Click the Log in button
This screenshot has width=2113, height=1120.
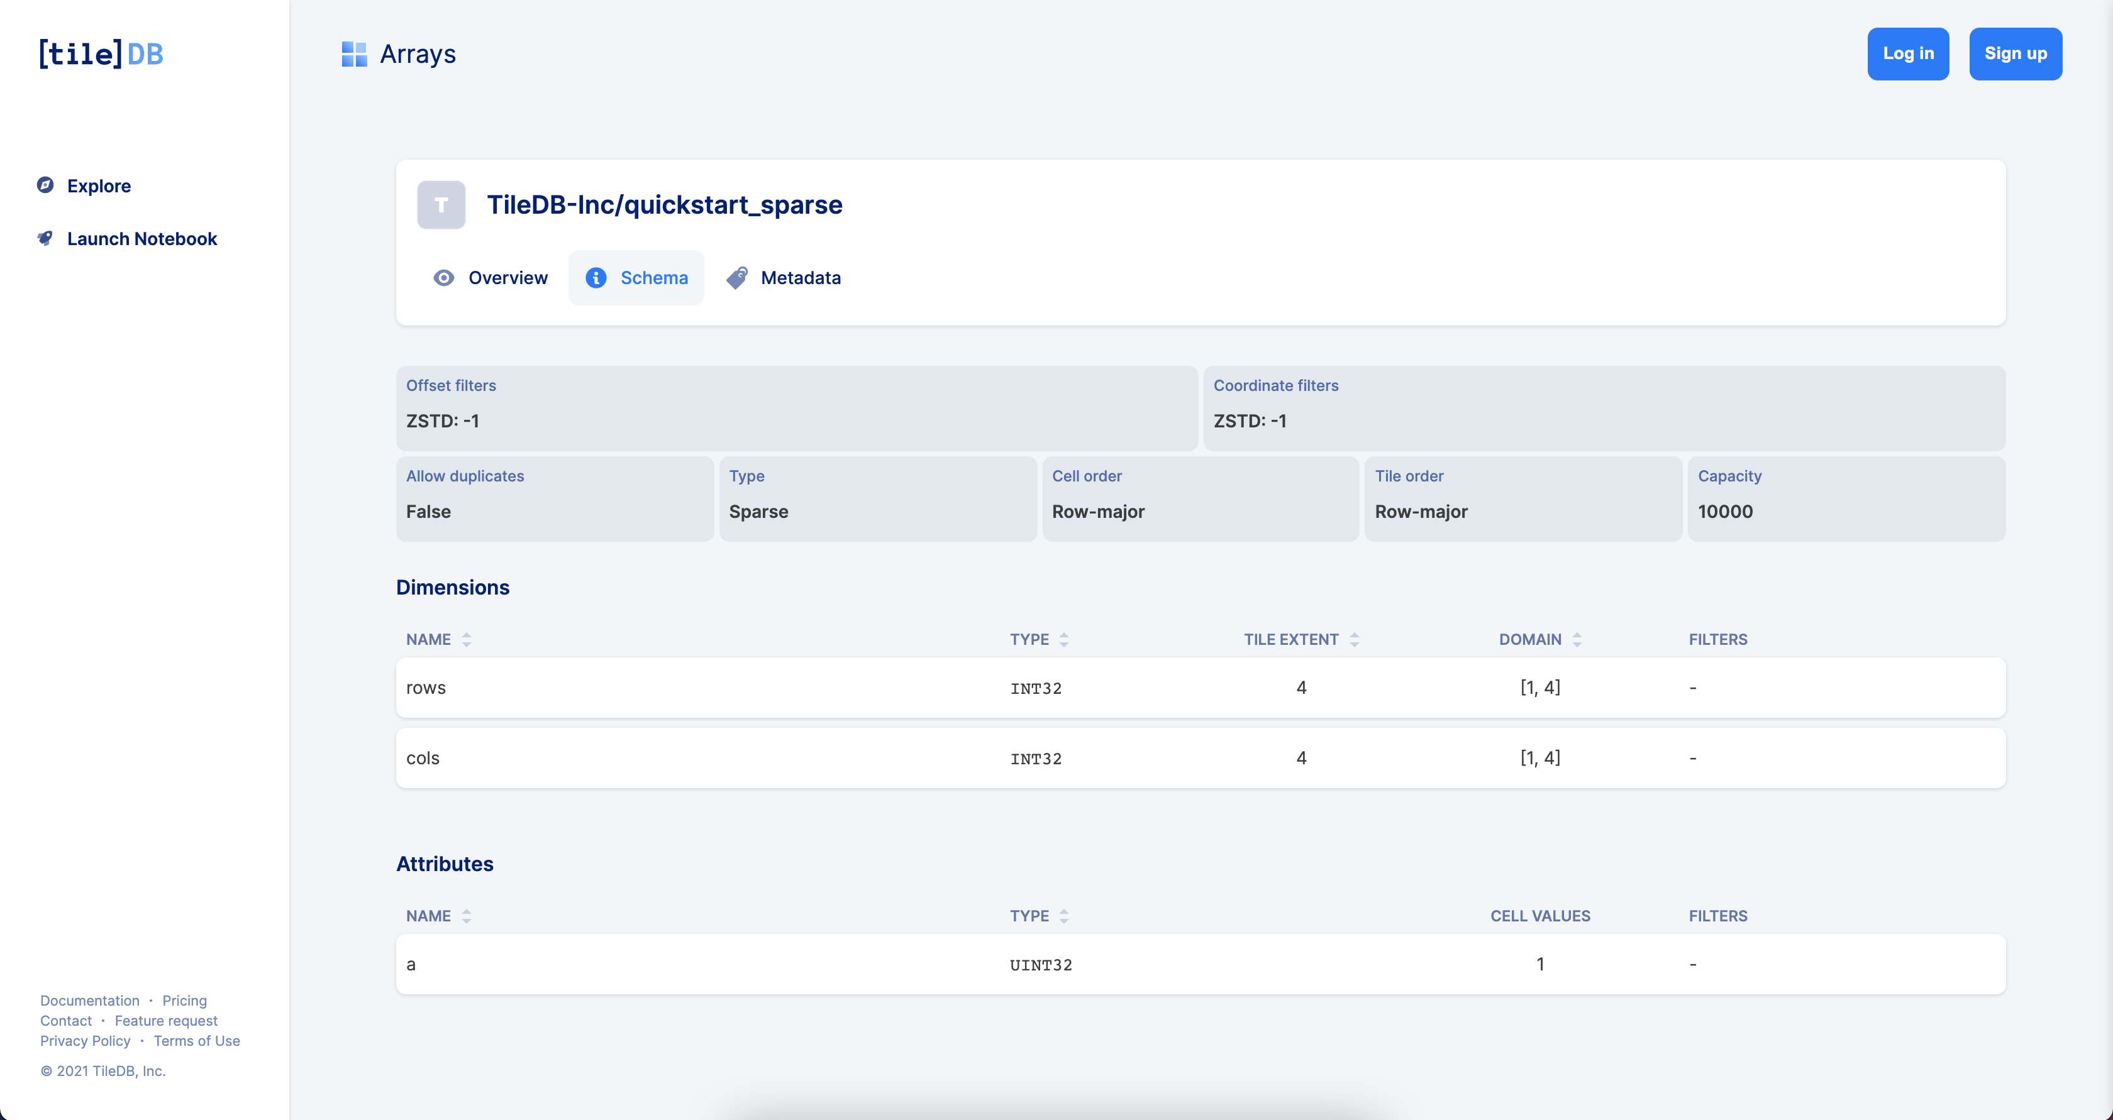point(1908,54)
